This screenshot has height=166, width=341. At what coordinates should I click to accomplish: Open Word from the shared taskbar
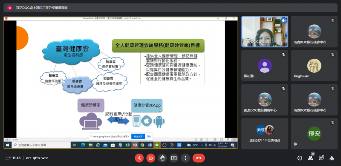150,145
